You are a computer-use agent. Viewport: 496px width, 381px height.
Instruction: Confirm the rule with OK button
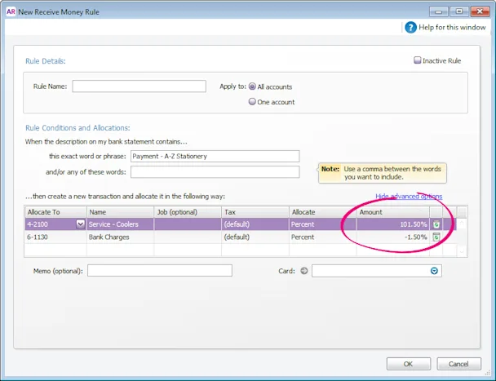[409, 364]
